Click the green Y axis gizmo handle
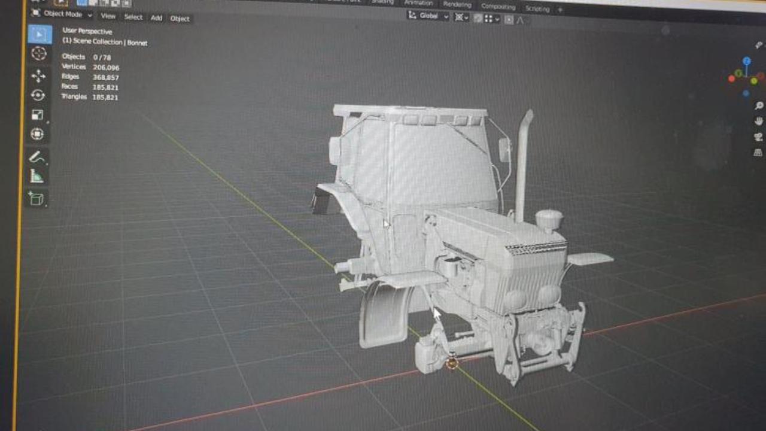Screen dimensions: 766x431 click(x=754, y=81)
